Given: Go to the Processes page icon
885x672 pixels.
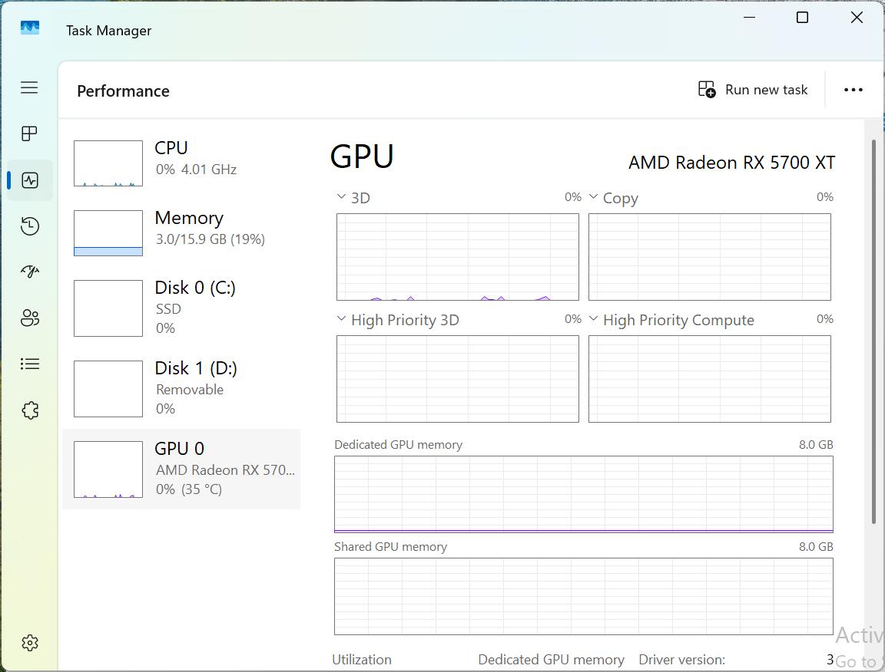Looking at the screenshot, I should (29, 134).
